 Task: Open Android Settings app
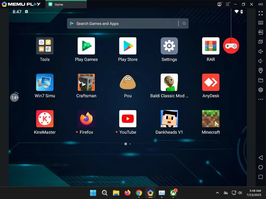[169, 46]
